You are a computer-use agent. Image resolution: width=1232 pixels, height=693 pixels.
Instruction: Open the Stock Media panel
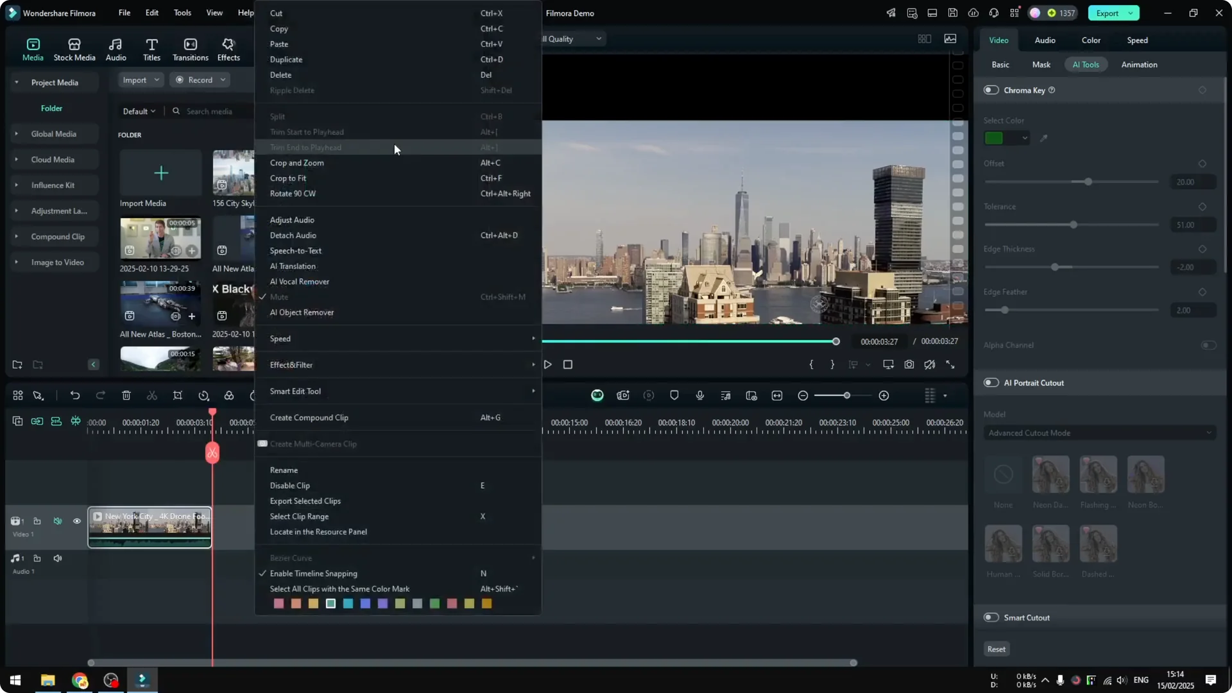(74, 48)
